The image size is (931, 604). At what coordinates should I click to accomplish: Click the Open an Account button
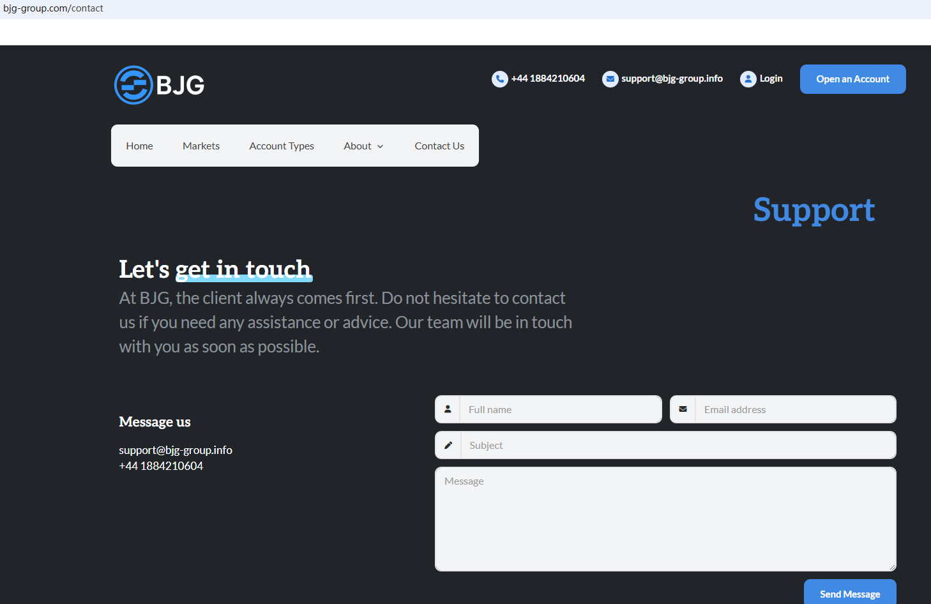pos(853,79)
